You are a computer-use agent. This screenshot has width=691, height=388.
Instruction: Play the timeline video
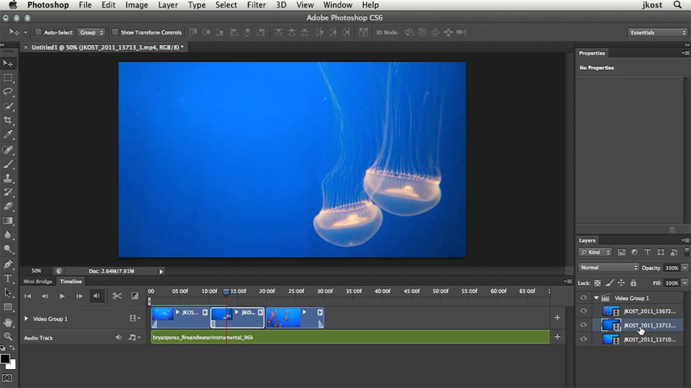click(62, 296)
